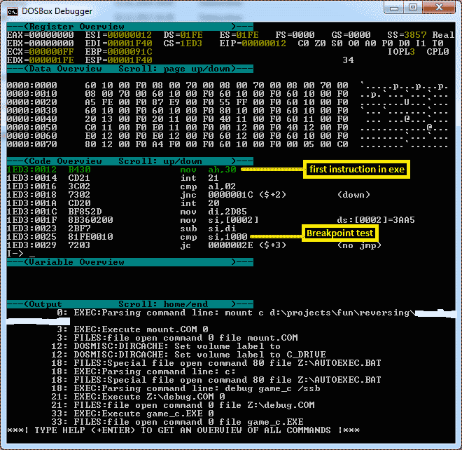Click output line 'Set volume label to C_DRIVE'
The height and width of the screenshot is (450, 462).
(200, 355)
